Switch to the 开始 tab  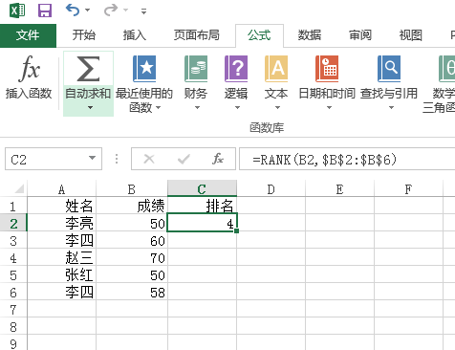click(x=84, y=35)
